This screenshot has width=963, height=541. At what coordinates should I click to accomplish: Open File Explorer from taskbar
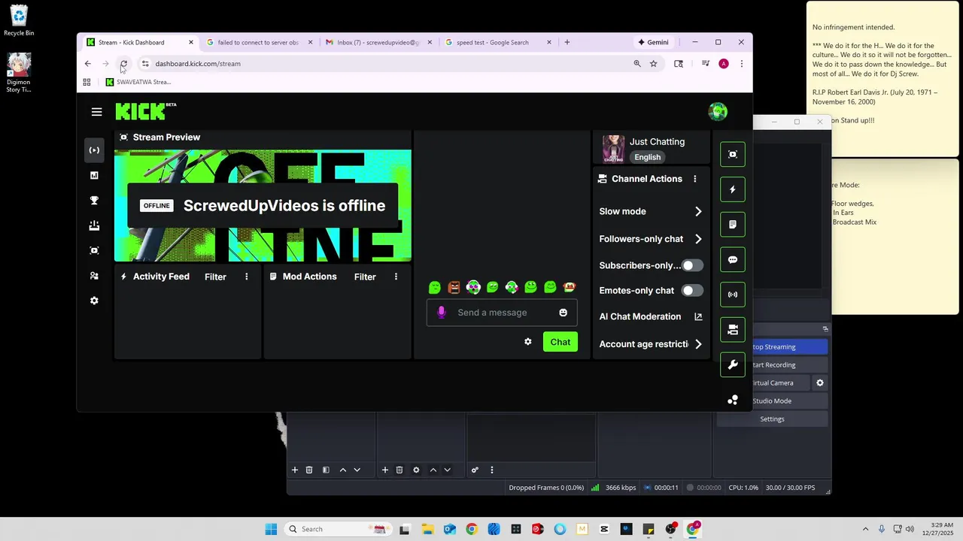427,529
